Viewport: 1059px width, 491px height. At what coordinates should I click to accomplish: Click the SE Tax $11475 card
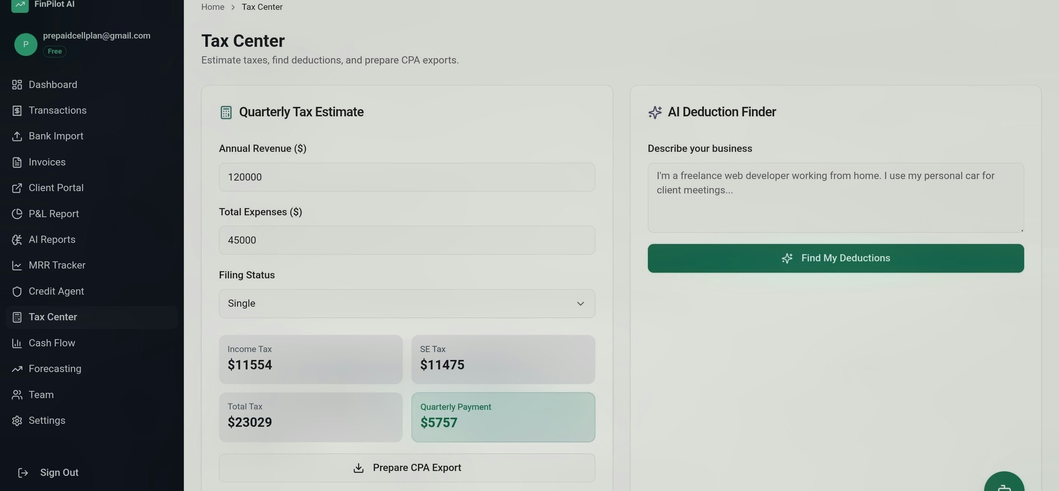[x=503, y=360]
